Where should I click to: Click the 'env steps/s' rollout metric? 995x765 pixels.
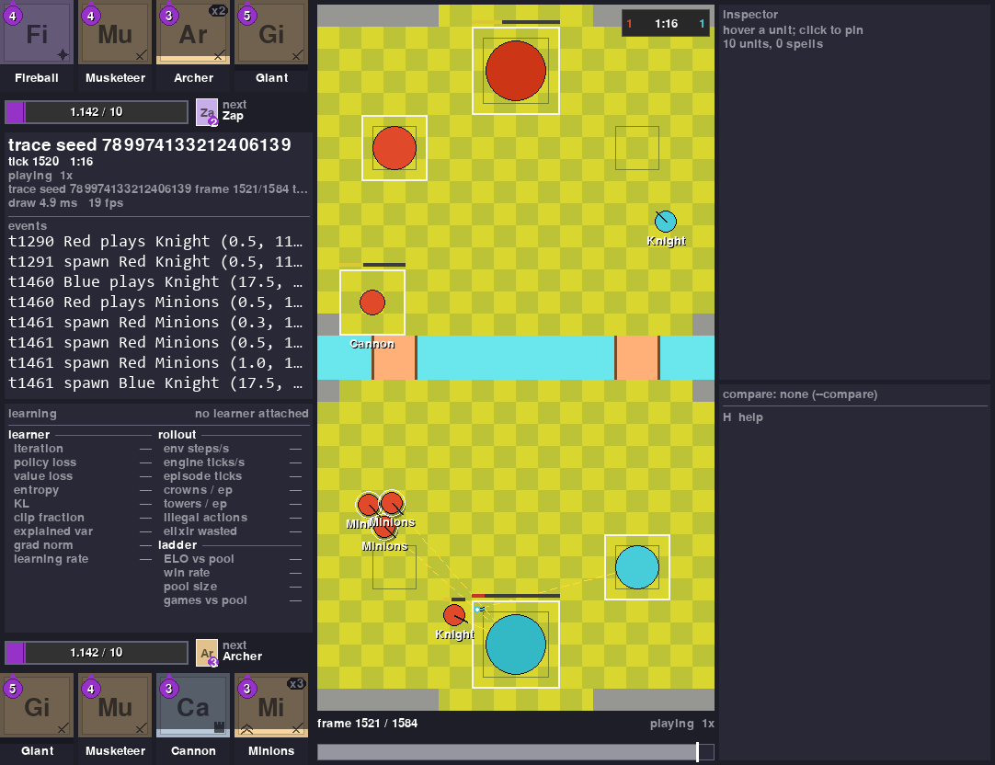[233, 449]
